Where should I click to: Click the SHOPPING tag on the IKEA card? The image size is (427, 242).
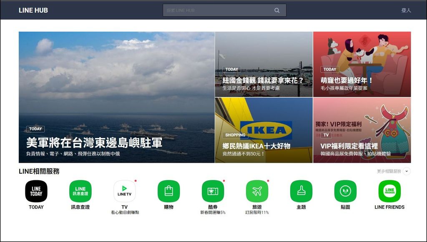click(235, 135)
